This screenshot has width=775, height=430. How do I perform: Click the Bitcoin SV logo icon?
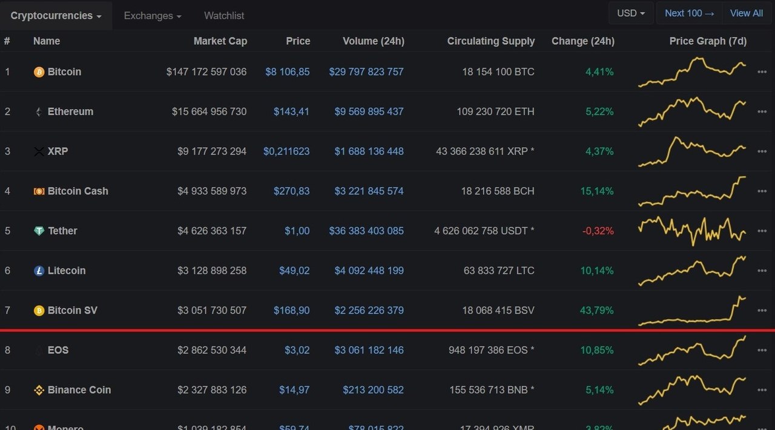click(39, 311)
